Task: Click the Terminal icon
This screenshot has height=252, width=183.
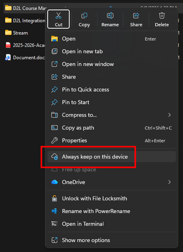Action: pos(55,224)
